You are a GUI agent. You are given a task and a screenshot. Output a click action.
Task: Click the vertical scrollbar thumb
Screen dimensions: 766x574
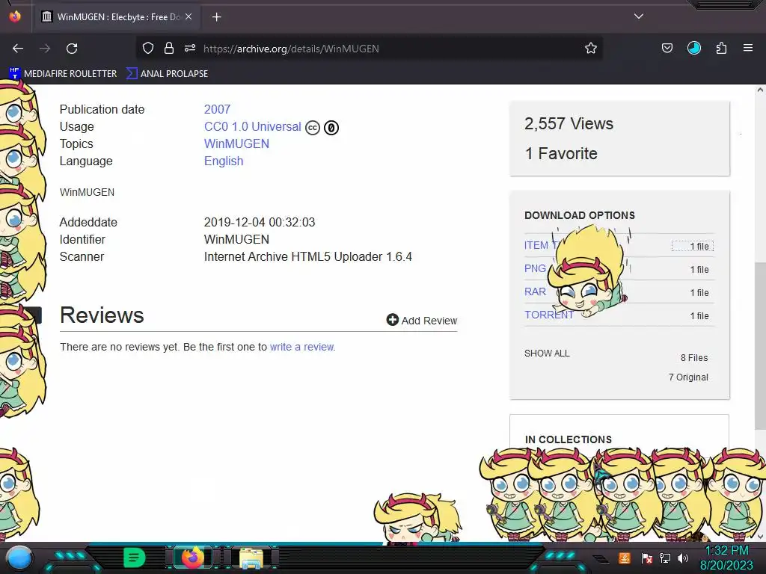pyautogui.click(x=760, y=346)
